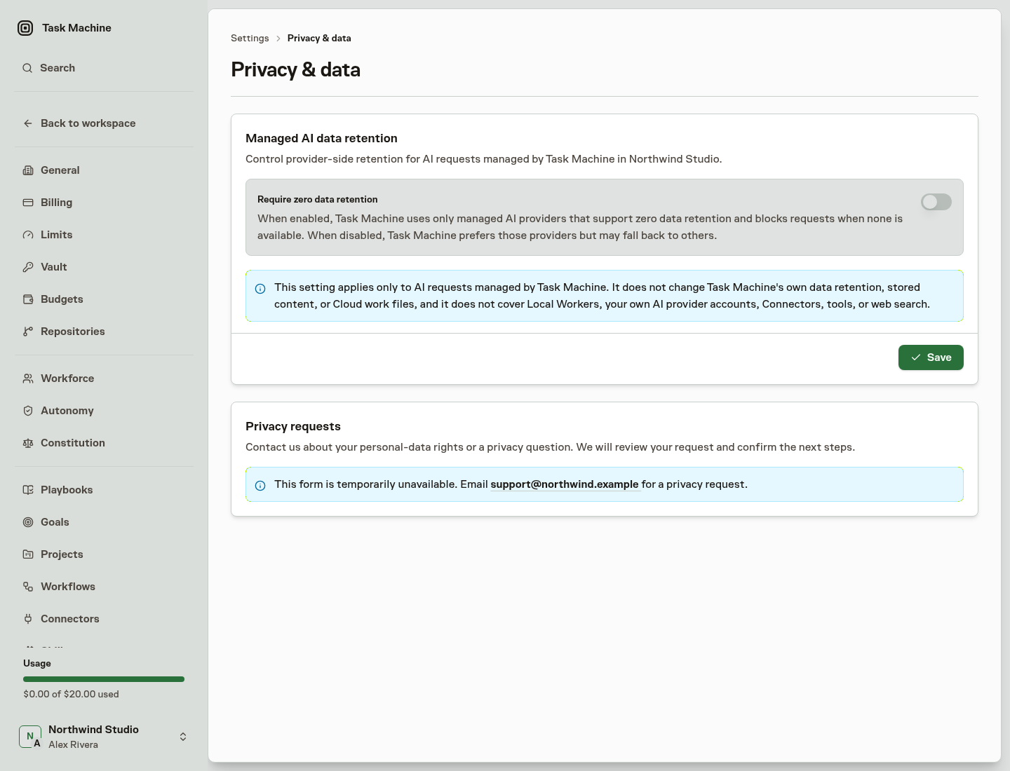This screenshot has height=771, width=1010.
Task: Click the Workflows nodes icon
Action: click(x=28, y=587)
